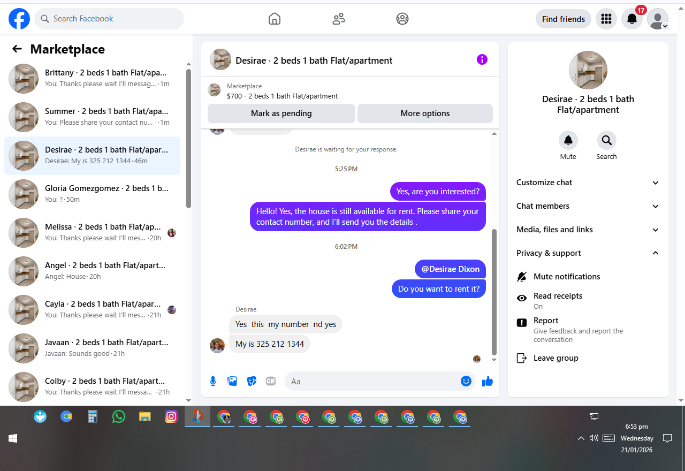
Task: Go back with the Marketplace arrow
Action: click(17, 49)
